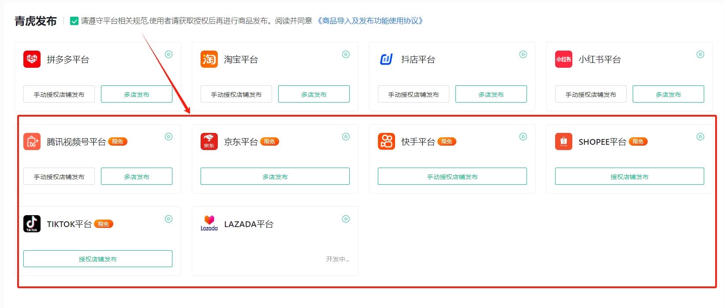Click the 腾讯视频号平台 name text
724x308 pixels.
click(x=76, y=142)
